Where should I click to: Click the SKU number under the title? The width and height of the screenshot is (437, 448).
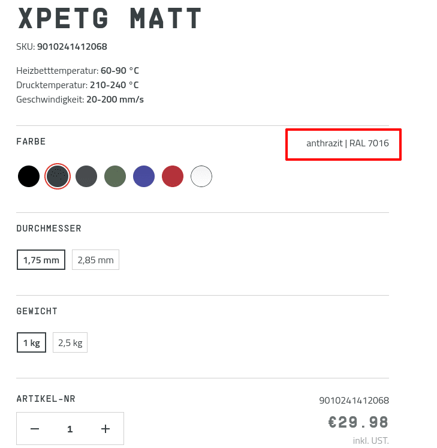coord(72,47)
